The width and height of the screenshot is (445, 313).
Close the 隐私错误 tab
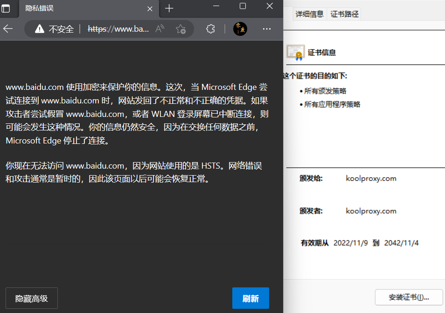tap(149, 9)
